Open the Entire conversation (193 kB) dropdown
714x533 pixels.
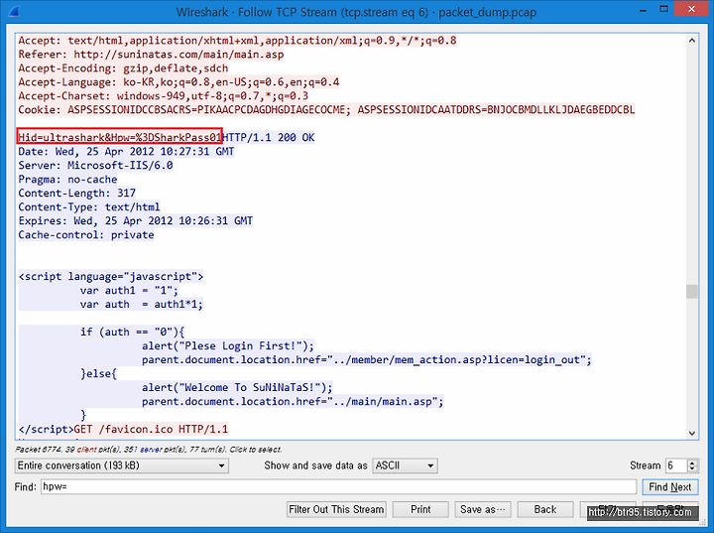click(121, 466)
